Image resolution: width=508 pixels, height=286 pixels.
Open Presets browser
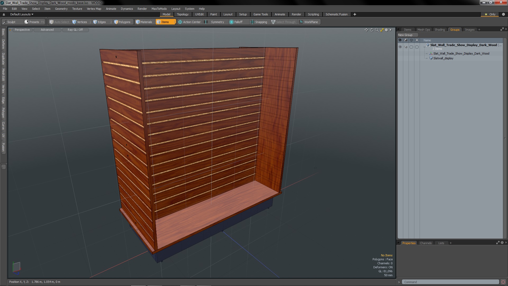click(x=34, y=22)
